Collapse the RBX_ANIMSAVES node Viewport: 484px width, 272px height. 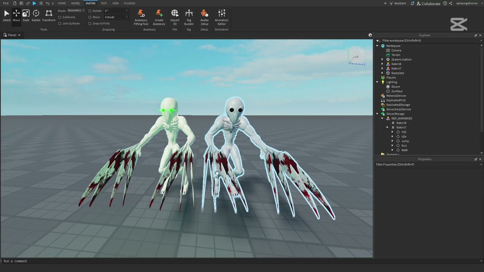382,118
